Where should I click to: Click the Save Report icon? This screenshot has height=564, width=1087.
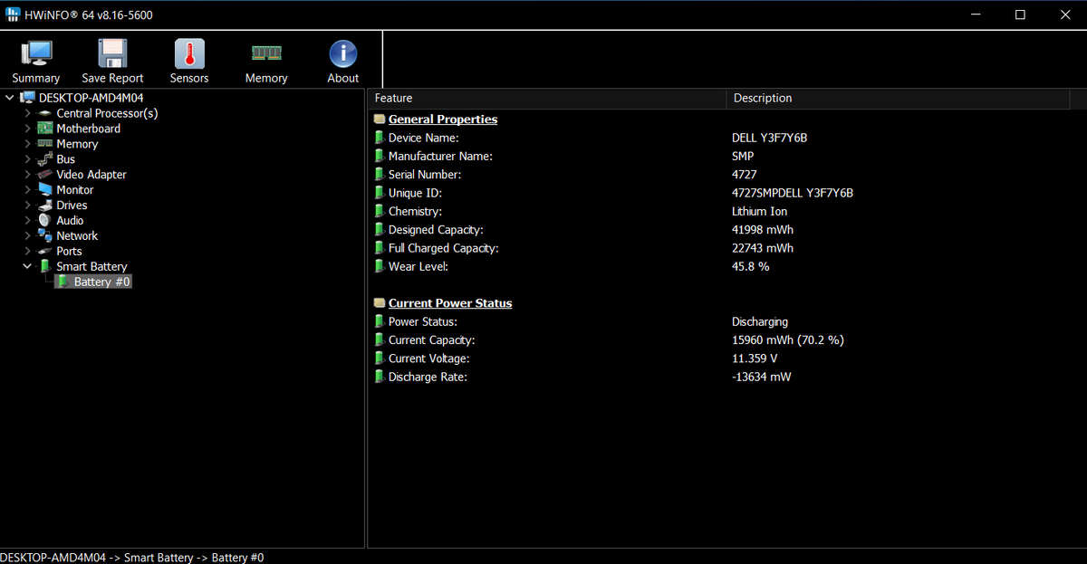112,54
